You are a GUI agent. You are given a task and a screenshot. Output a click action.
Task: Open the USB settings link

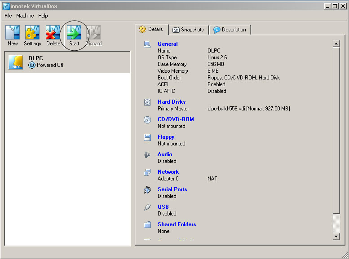click(x=163, y=207)
